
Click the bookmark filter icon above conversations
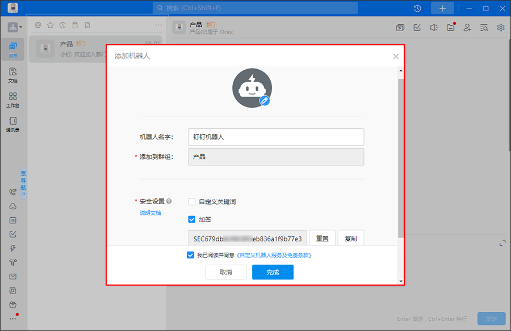[x=75, y=25]
